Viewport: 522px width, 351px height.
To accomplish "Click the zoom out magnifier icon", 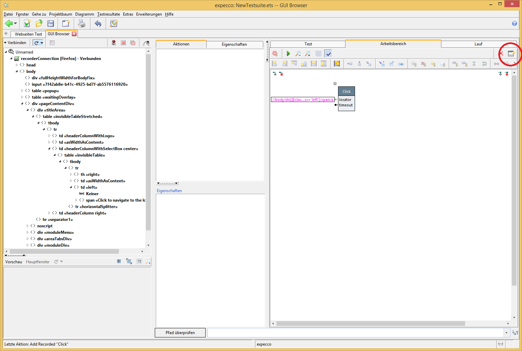I will [298, 54].
